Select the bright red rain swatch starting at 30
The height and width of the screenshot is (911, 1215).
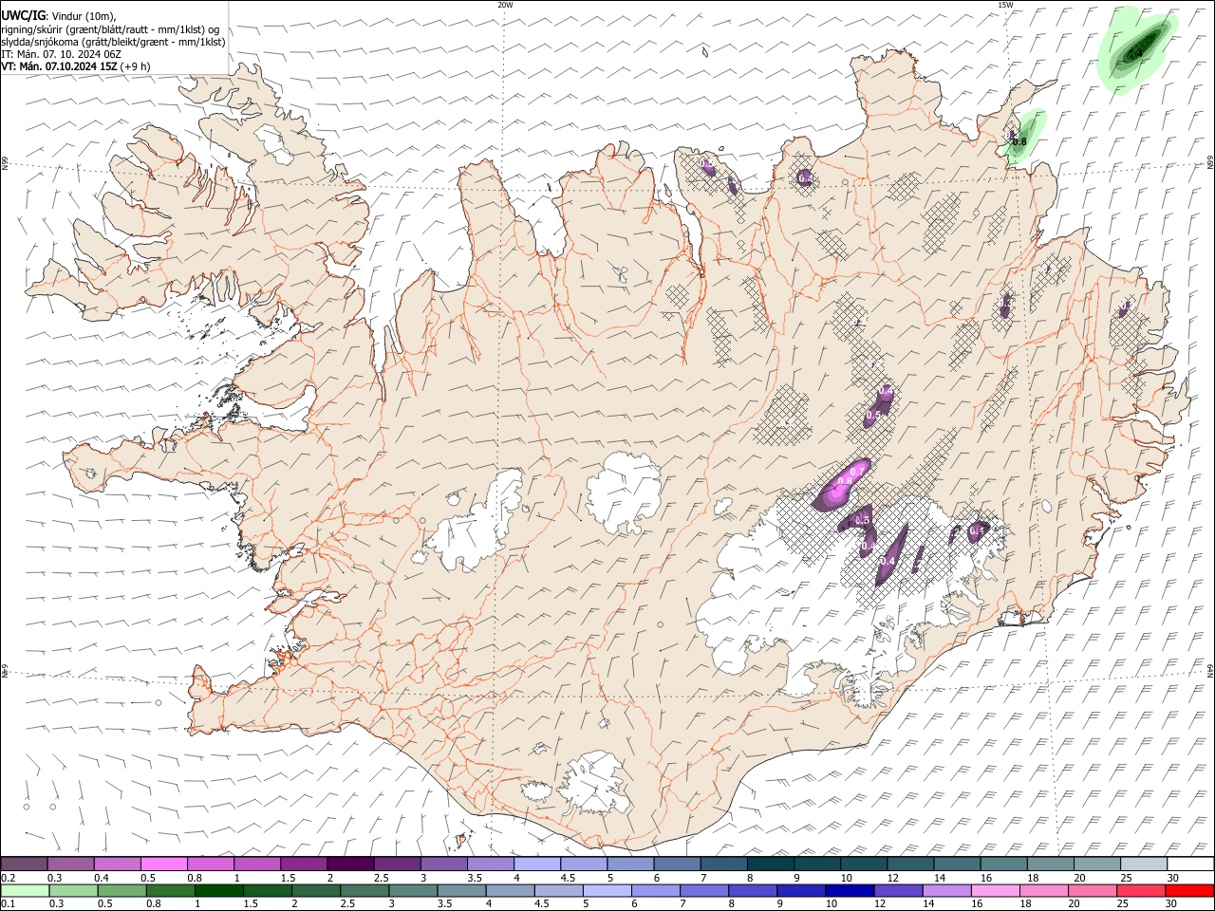pos(1188,890)
